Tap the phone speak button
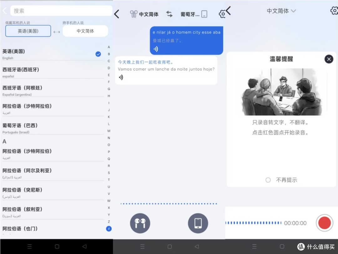This screenshot has width=338, height=254. (x=198, y=223)
